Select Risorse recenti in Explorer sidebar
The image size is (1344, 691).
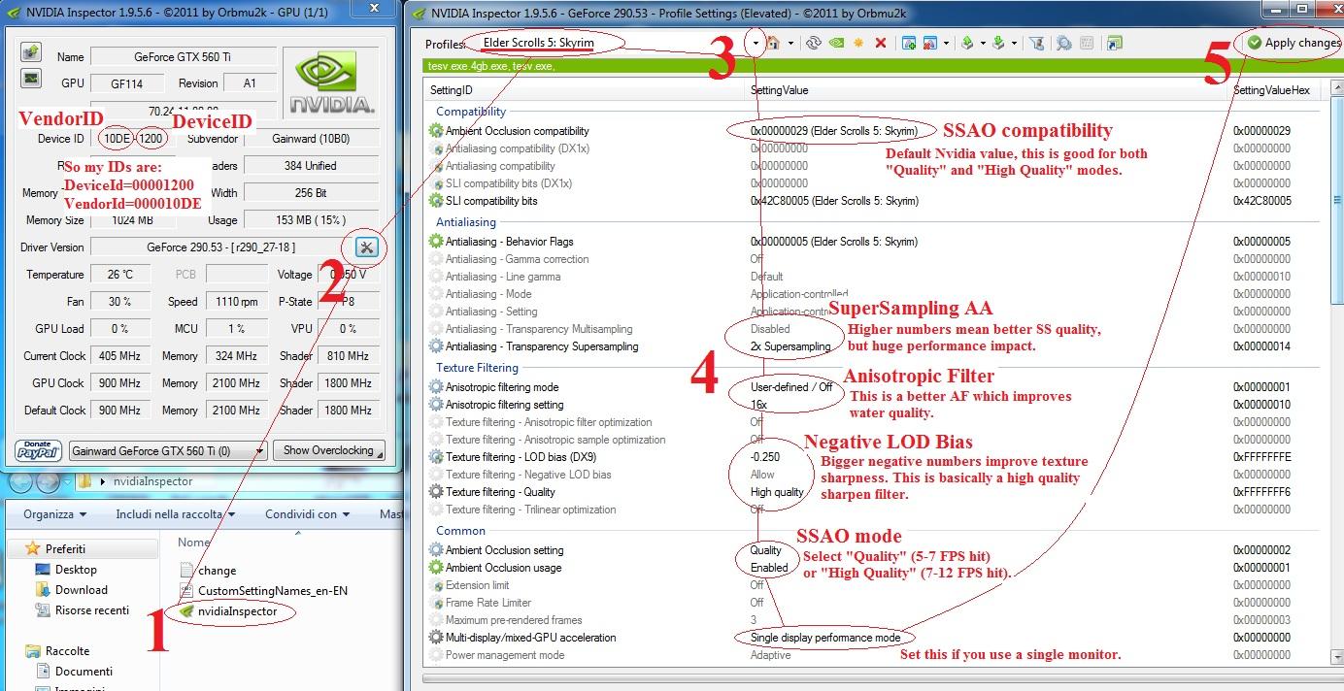[92, 610]
